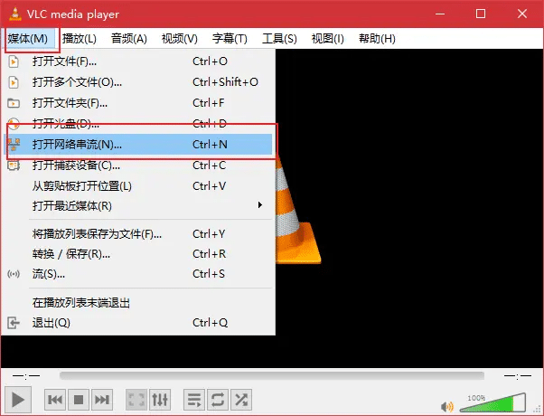Choose 打开光盘(D)... entry
This screenshot has width=544, height=416.
pos(138,123)
